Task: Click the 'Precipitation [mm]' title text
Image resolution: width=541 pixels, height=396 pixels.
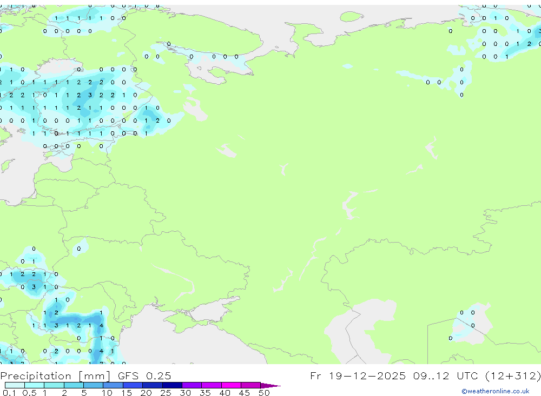Action: tap(55, 376)
